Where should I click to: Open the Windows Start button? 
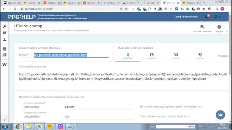pos(5,127)
